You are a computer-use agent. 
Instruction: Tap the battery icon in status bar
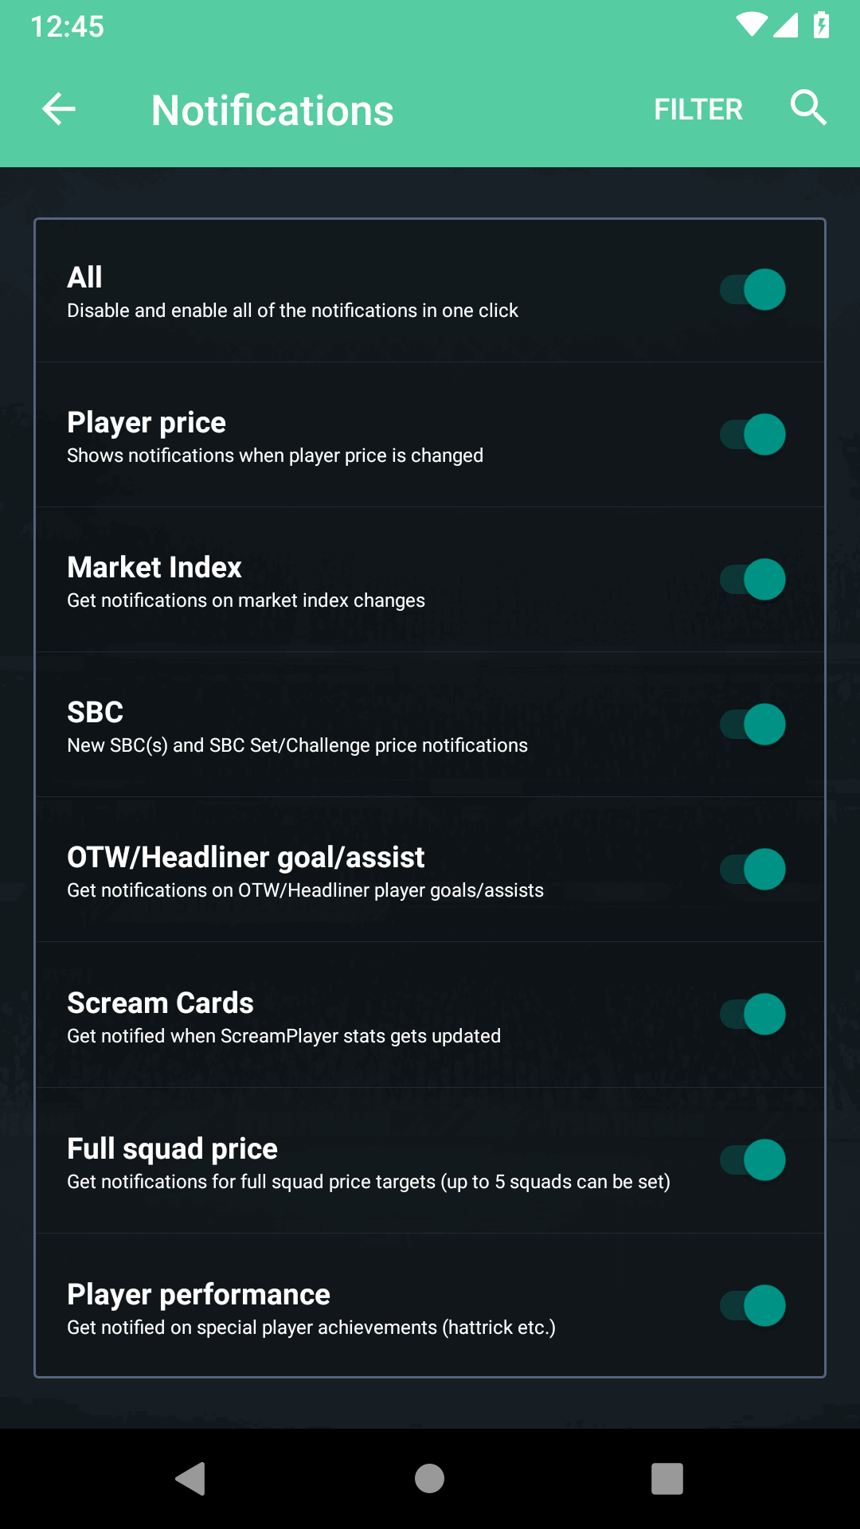coord(821,25)
